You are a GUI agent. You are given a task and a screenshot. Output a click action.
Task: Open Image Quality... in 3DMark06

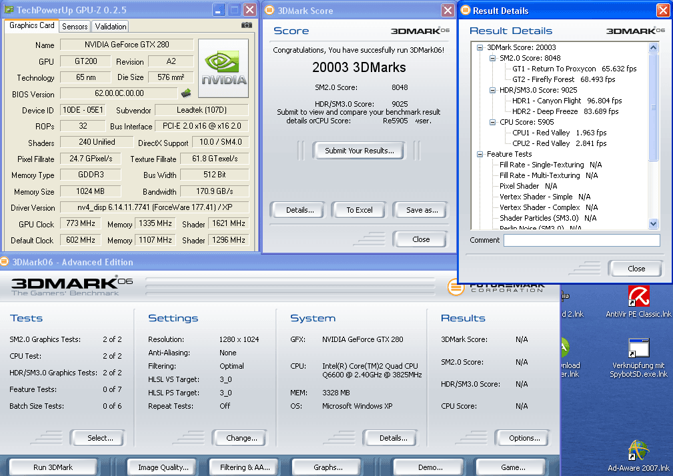163,467
